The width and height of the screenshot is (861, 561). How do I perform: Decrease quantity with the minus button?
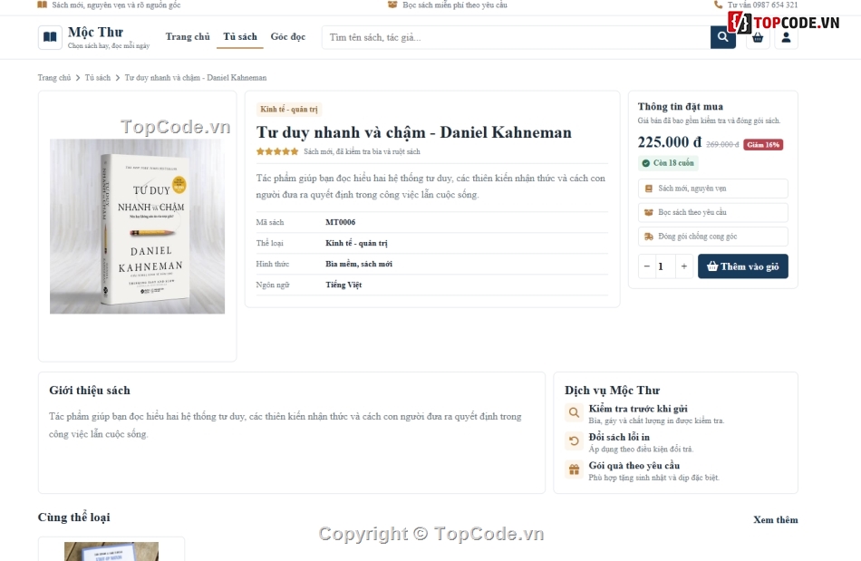click(x=647, y=266)
